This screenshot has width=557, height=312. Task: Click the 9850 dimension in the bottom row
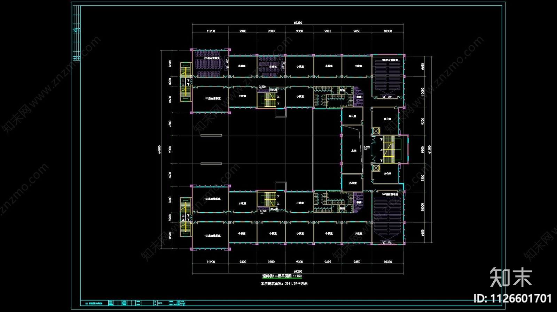pyautogui.click(x=357, y=262)
